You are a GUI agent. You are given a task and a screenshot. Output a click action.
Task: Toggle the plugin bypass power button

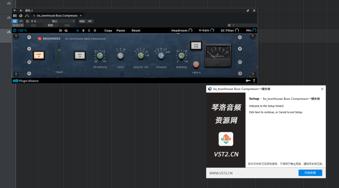[x=15, y=30]
